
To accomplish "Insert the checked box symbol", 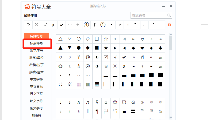I will [106, 57].
